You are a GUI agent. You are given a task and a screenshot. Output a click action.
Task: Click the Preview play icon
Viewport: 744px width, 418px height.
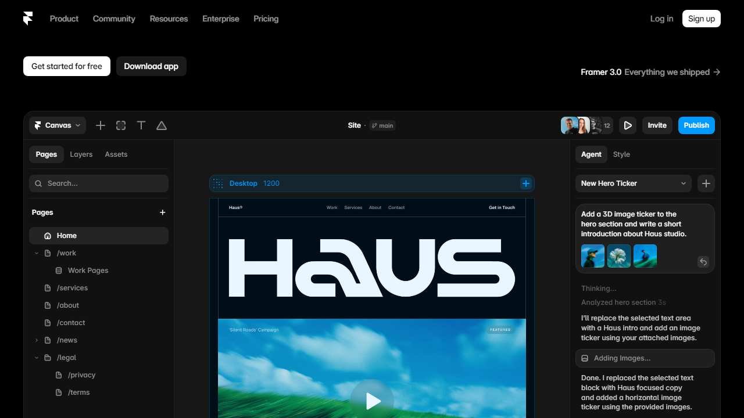tap(628, 125)
